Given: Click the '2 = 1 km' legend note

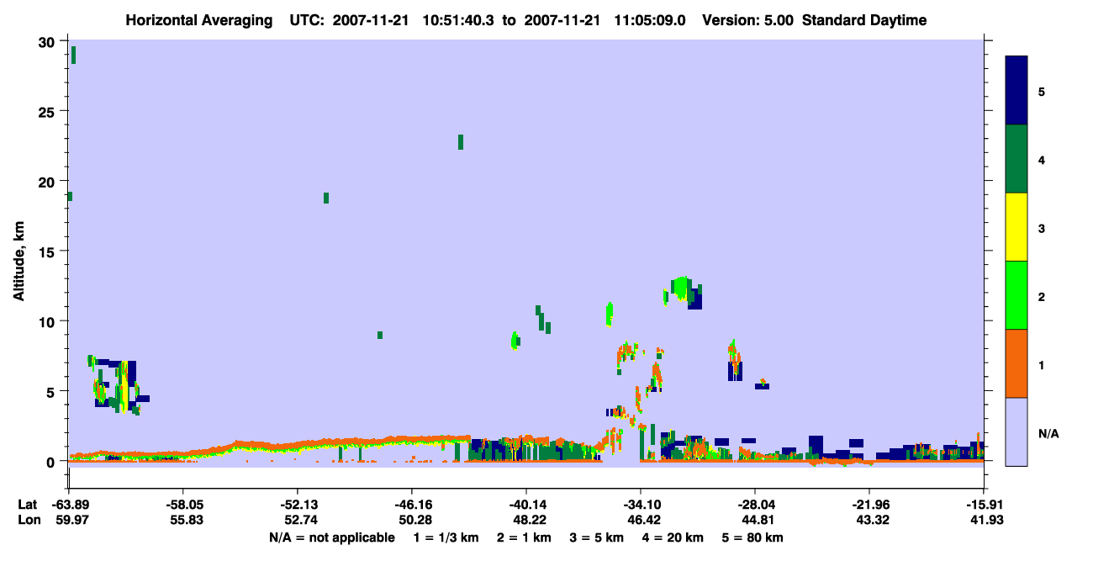Looking at the screenshot, I should tap(524, 537).
